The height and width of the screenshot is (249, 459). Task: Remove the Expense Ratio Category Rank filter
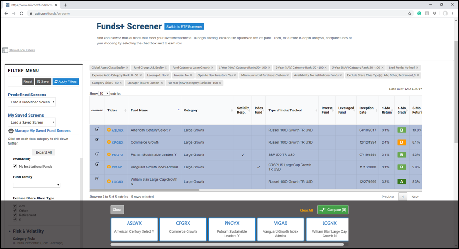click(141, 75)
